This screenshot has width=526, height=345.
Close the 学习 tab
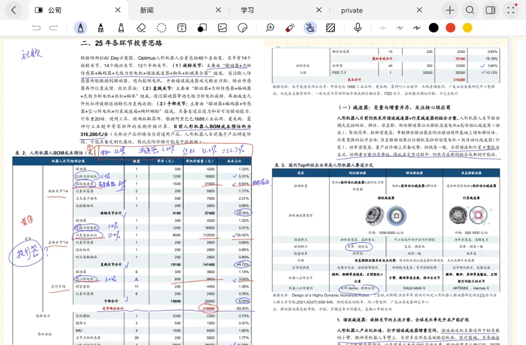coord(318,10)
